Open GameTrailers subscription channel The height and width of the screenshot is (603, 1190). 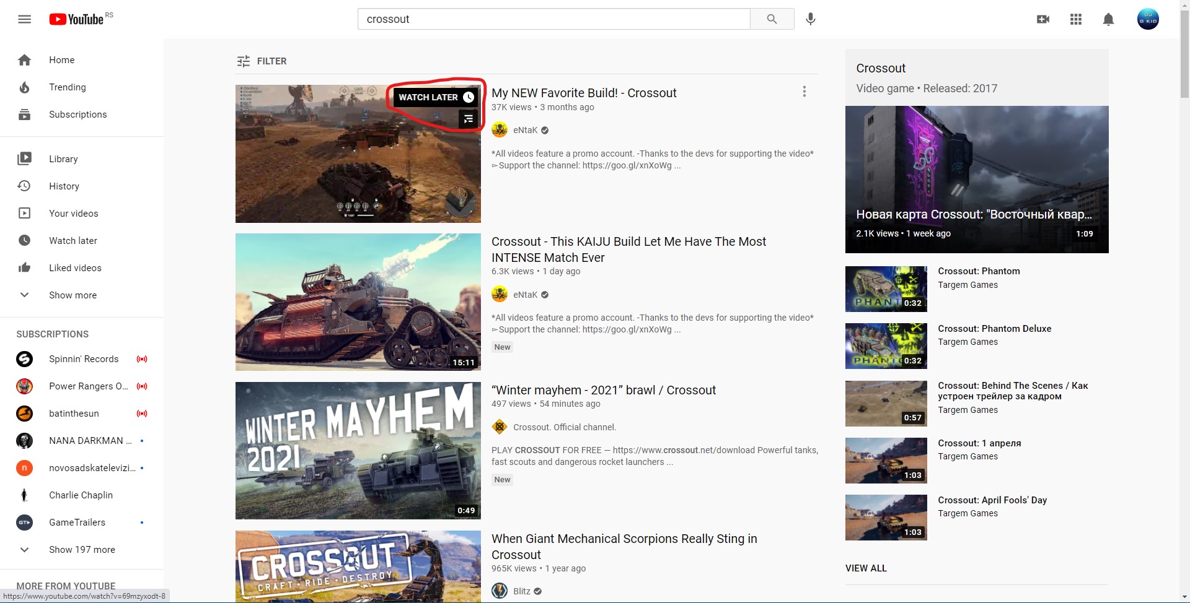[x=82, y=523]
